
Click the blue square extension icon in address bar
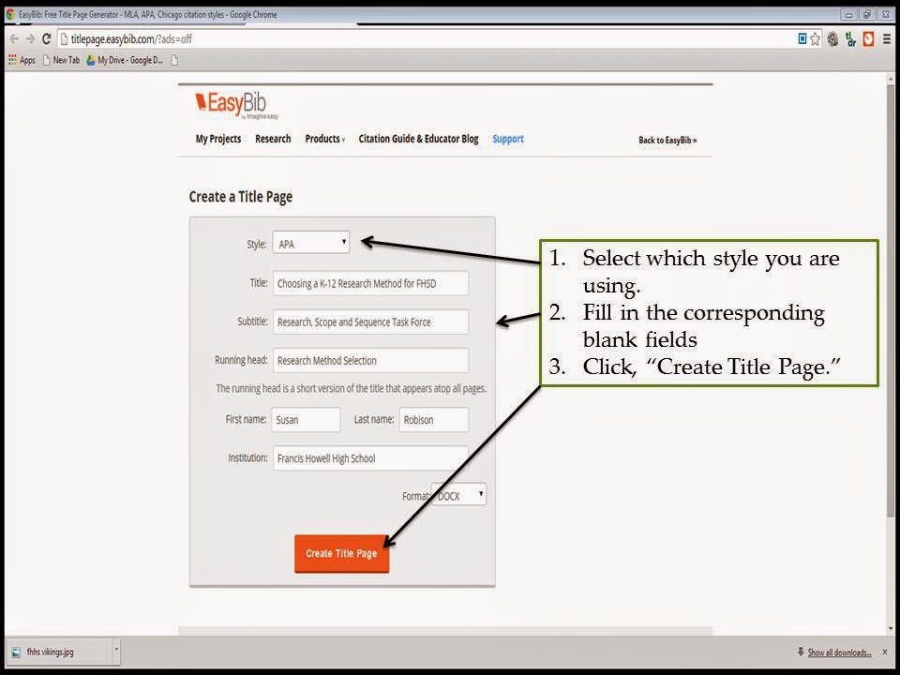[802, 38]
